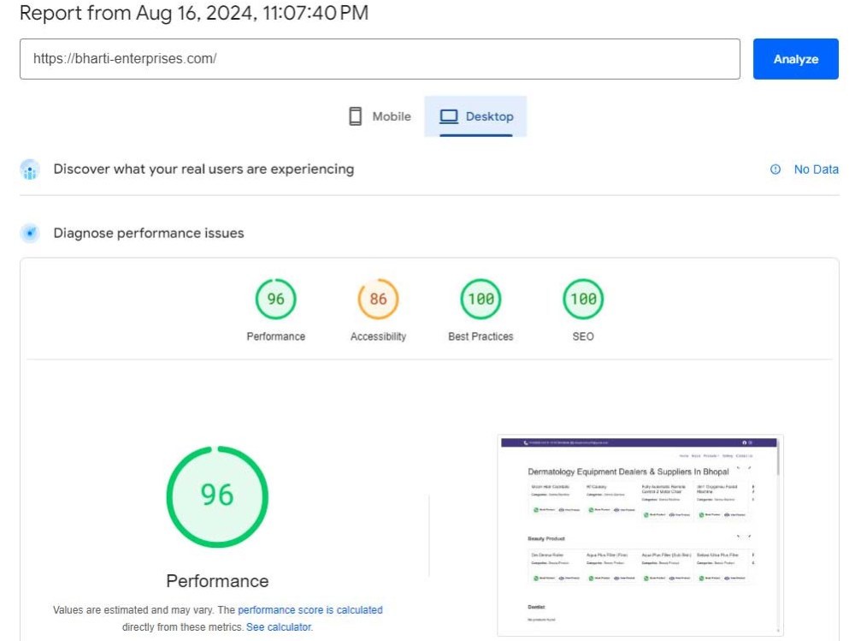Click the desktop laptop icon

(449, 116)
